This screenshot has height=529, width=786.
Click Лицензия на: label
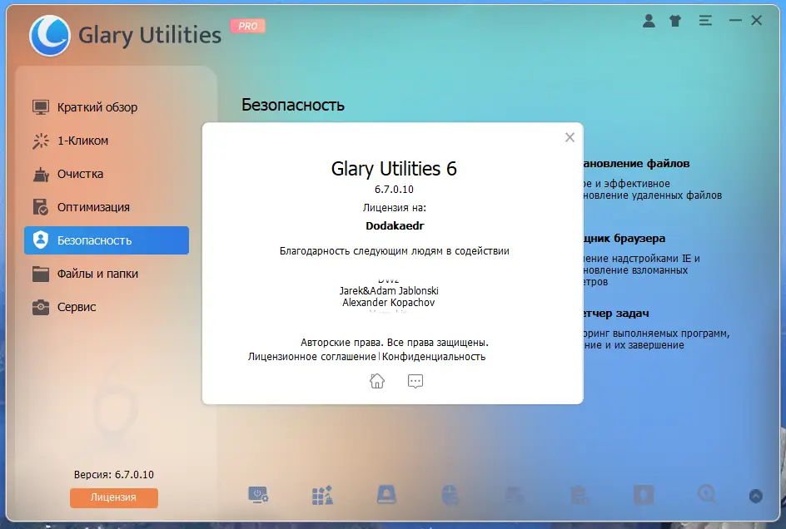click(x=395, y=207)
